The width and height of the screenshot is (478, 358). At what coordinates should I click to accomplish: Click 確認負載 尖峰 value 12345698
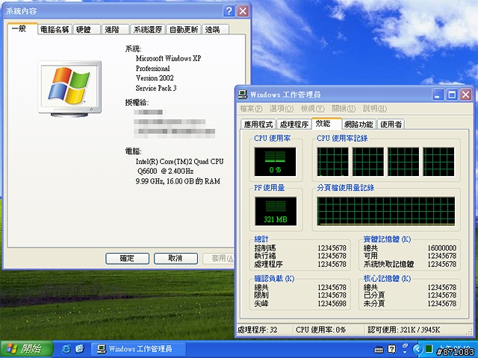pyautogui.click(x=332, y=304)
